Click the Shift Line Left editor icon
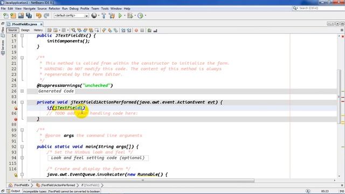The height and width of the screenshot is (194, 345). tap(123, 30)
